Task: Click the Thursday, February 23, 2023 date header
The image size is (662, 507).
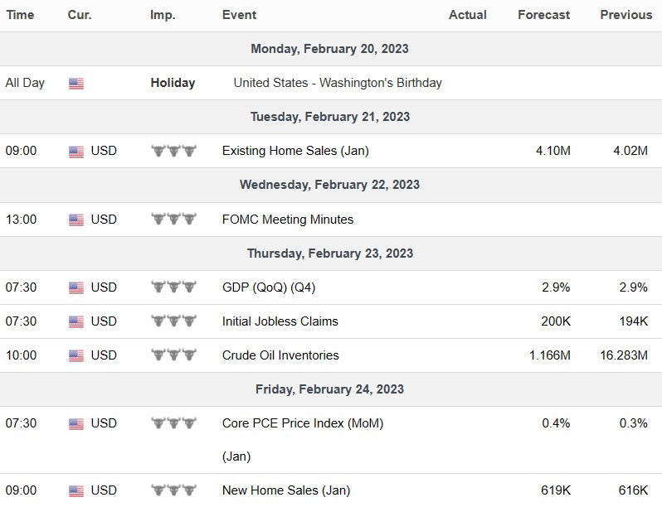Action: click(330, 254)
